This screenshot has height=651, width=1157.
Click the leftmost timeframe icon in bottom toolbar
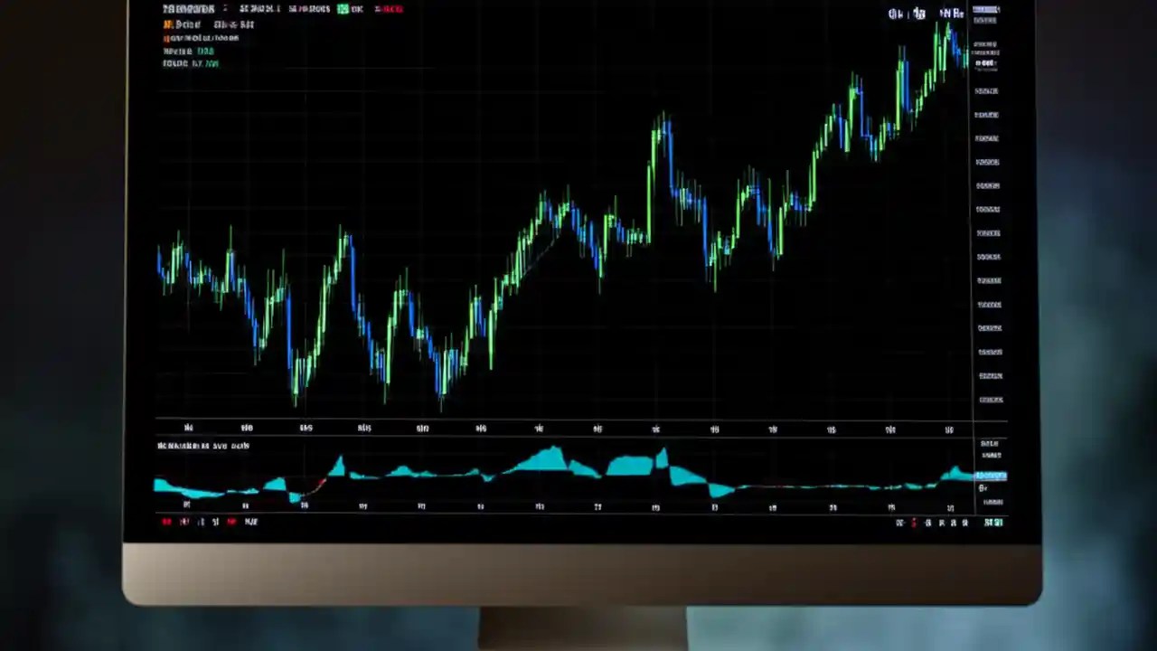(166, 522)
